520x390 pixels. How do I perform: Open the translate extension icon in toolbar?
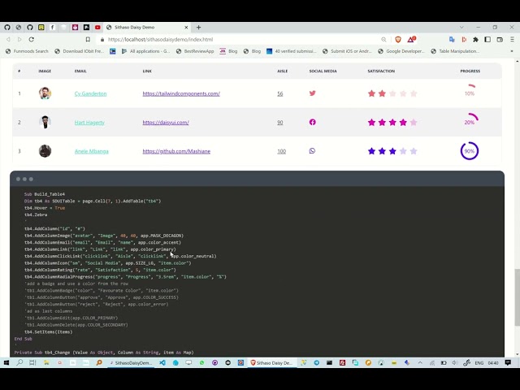[452, 40]
